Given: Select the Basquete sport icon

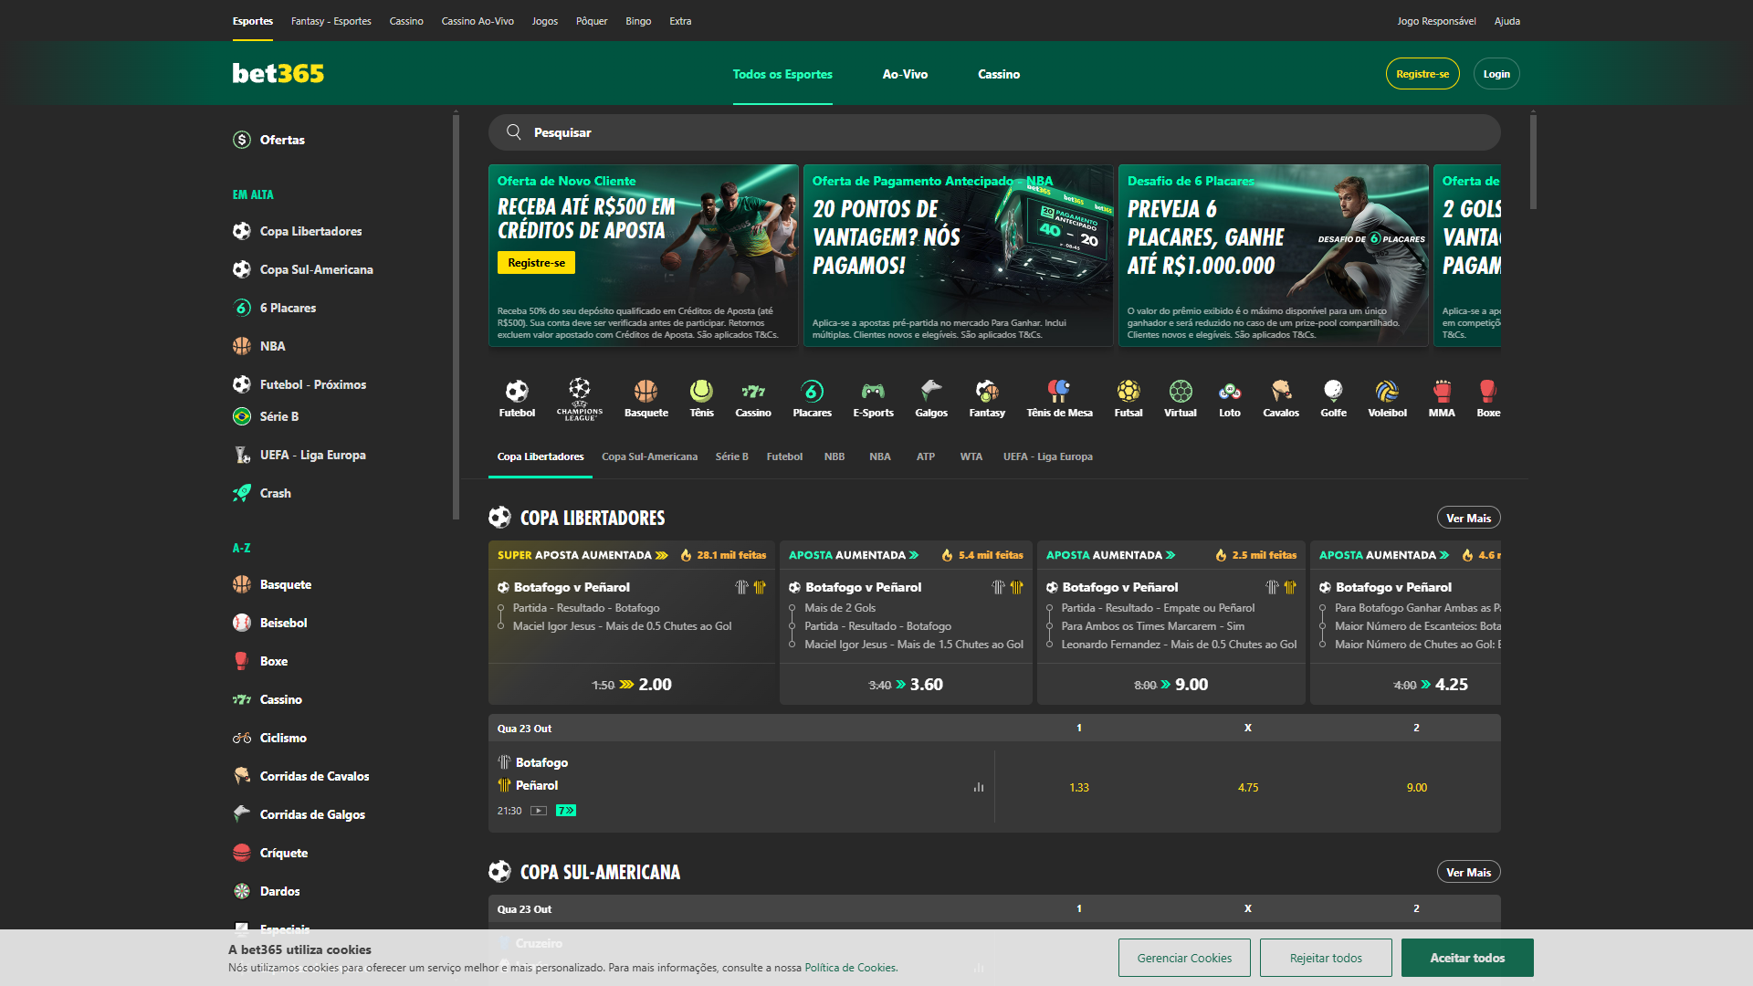Looking at the screenshot, I should click(646, 398).
